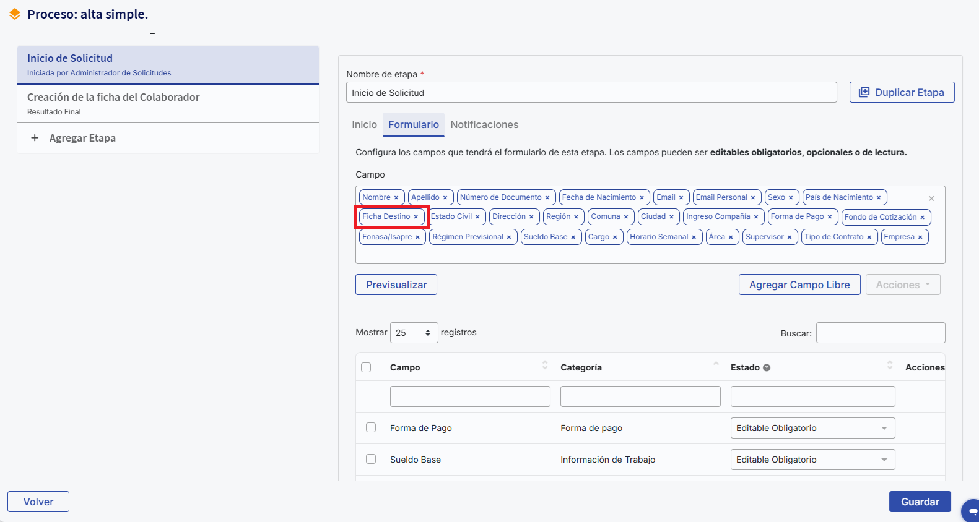
Task: Open Estado dropdown for Sueldo Base
Action: click(x=812, y=460)
